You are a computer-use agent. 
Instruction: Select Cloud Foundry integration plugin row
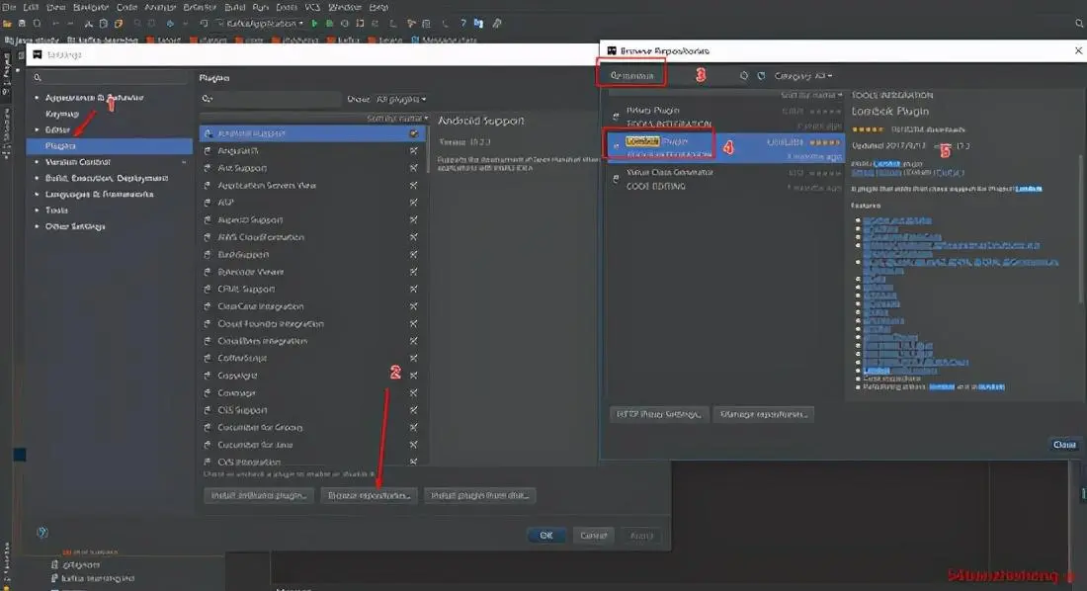[312, 324]
